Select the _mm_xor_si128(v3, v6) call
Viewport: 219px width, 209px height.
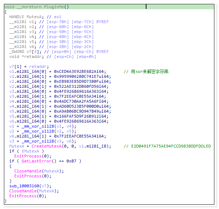37,141
